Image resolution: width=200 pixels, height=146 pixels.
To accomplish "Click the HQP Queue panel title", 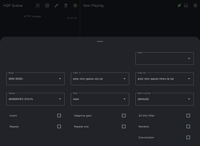I will tap(13, 5).
